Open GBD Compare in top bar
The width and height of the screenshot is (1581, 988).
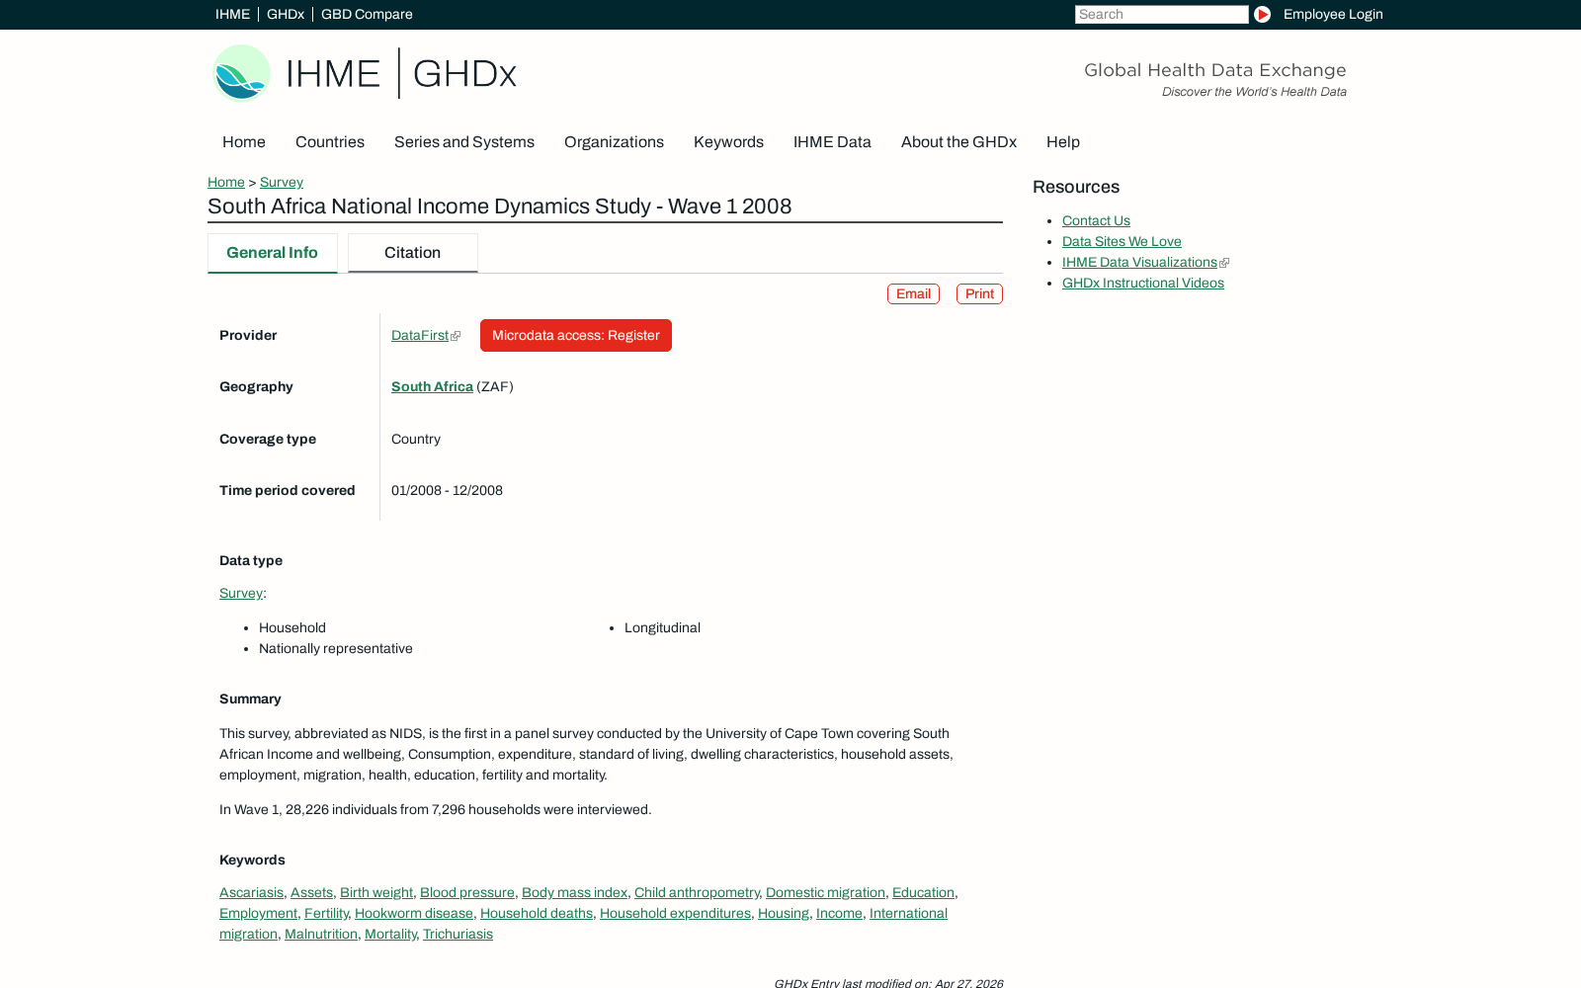coord(367,14)
